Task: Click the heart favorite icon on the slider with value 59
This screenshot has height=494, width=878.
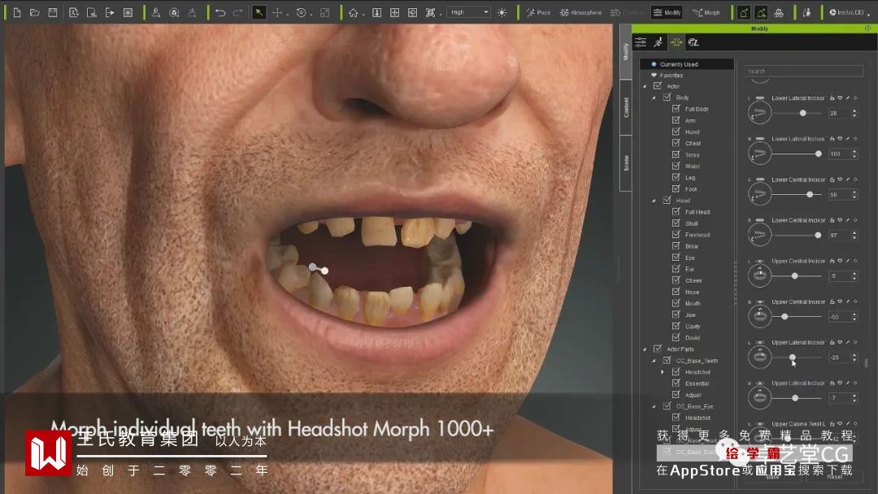Action: (x=840, y=180)
